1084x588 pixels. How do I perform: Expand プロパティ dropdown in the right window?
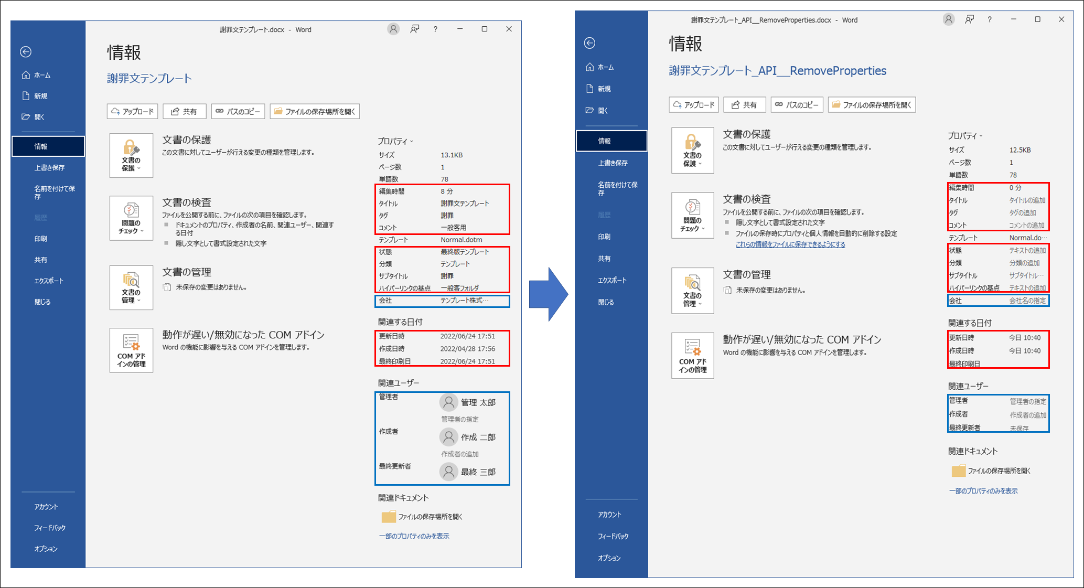pos(965,136)
